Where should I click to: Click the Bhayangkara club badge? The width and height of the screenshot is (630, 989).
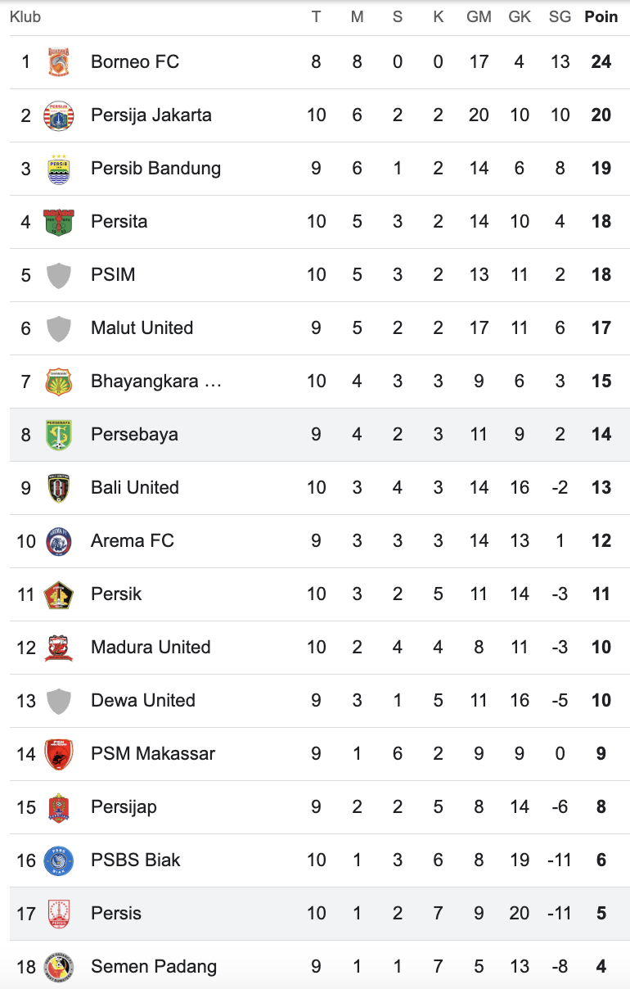(x=58, y=382)
